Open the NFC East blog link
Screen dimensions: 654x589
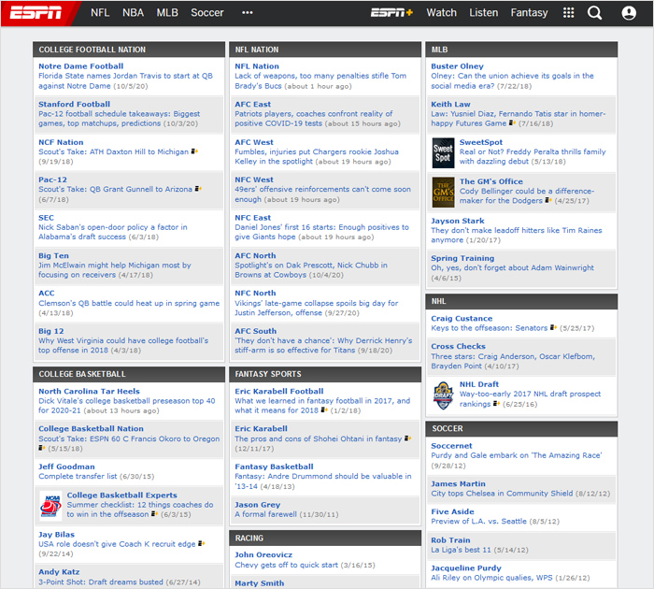[x=253, y=218]
